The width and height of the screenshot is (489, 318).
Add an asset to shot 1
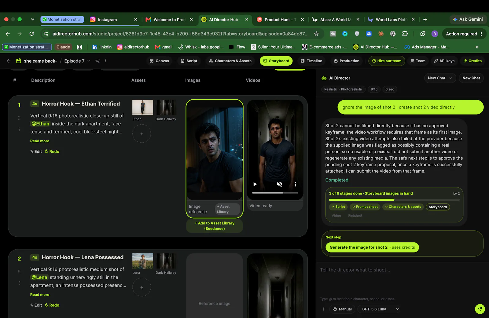click(x=142, y=134)
